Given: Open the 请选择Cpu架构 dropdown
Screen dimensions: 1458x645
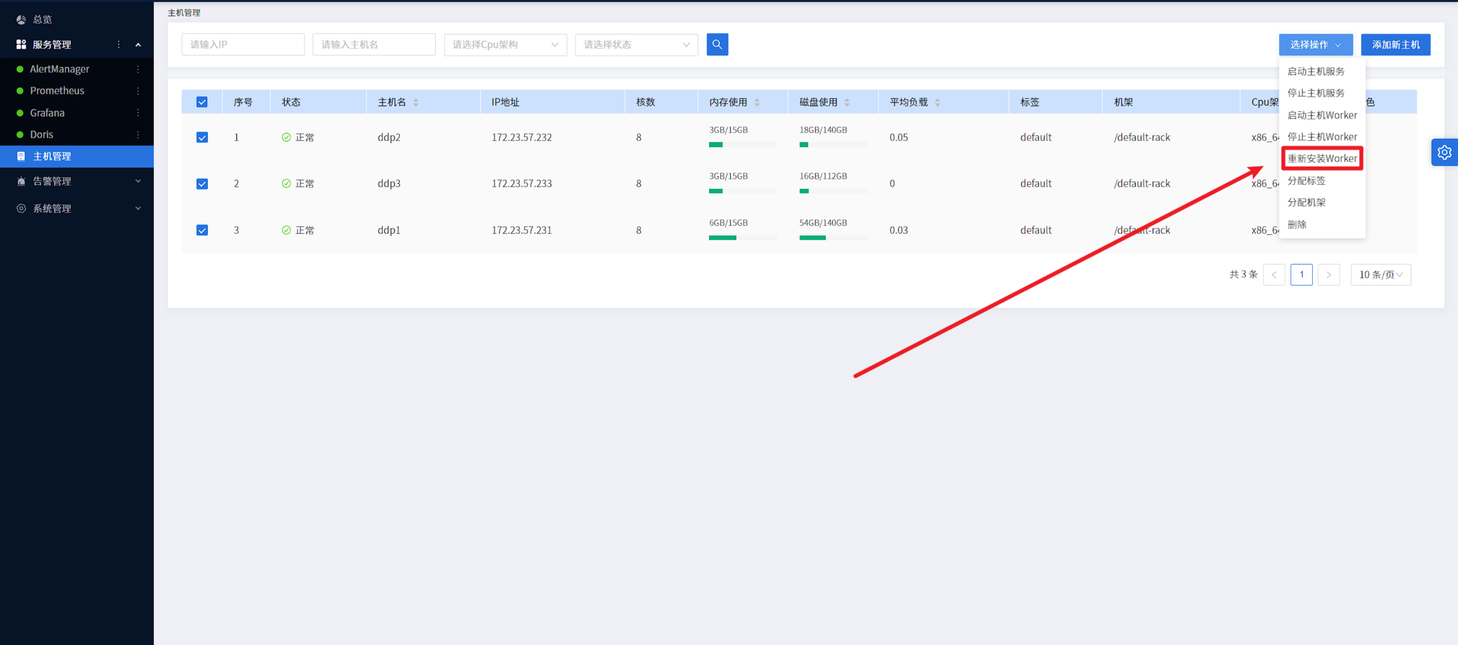Looking at the screenshot, I should tap(505, 44).
